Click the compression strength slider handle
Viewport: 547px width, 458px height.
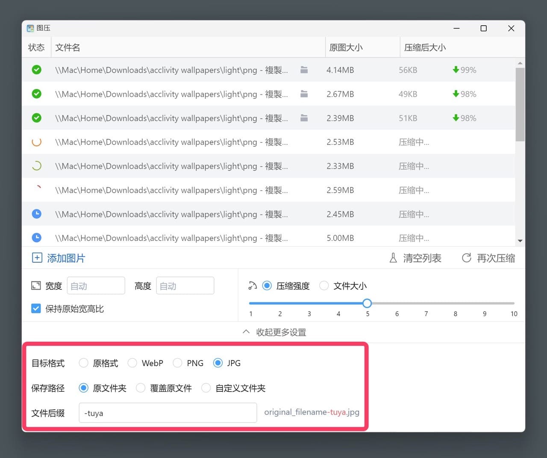click(x=367, y=303)
